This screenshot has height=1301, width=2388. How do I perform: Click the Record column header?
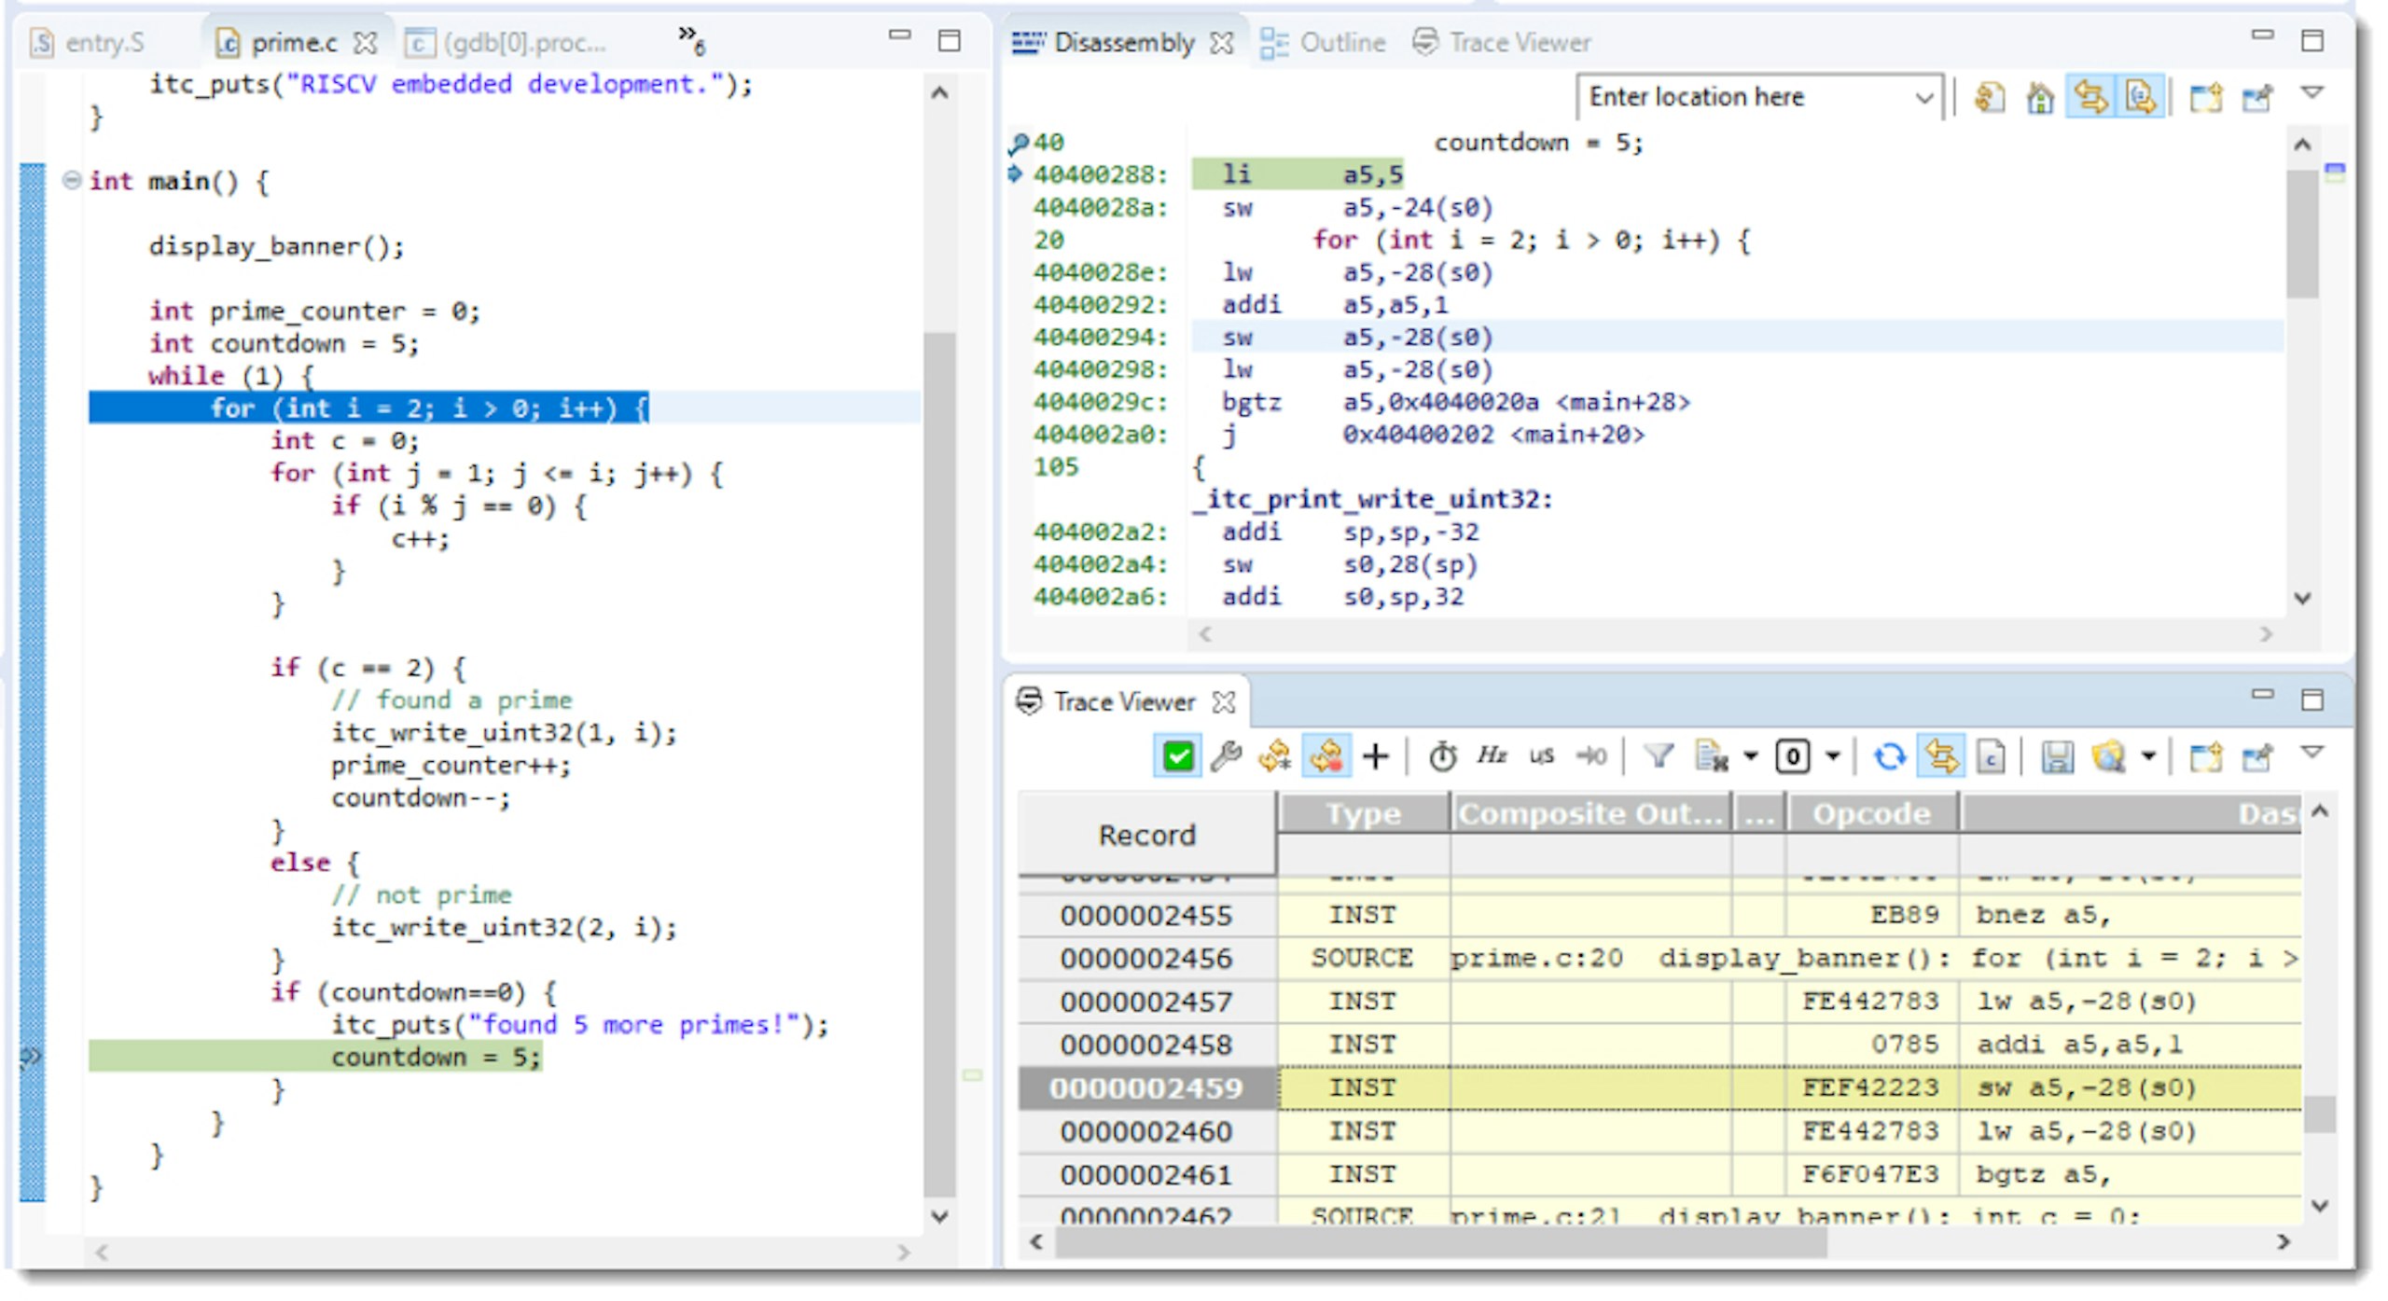tap(1146, 835)
